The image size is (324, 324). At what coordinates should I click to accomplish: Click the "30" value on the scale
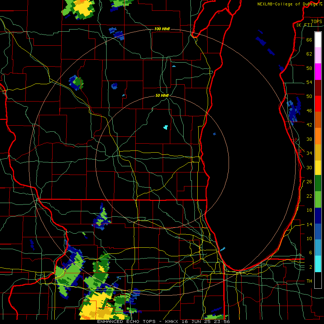(309, 167)
